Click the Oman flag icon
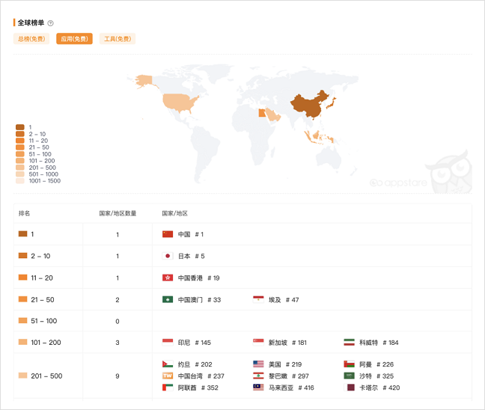 point(349,364)
